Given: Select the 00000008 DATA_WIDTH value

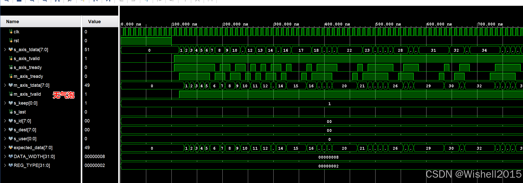Looking at the screenshot, I should pos(95,156).
